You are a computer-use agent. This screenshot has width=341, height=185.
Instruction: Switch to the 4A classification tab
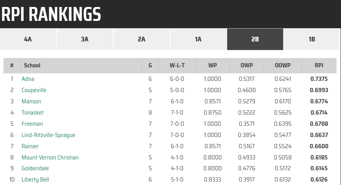click(x=28, y=39)
